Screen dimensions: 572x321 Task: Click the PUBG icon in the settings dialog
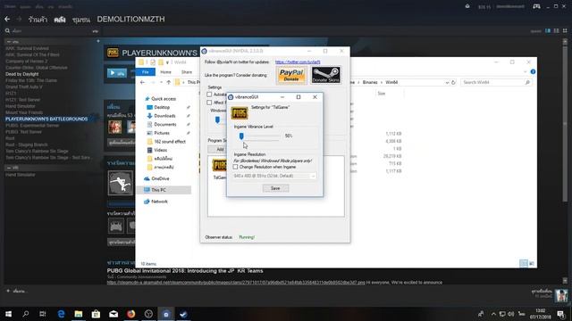[x=240, y=113]
